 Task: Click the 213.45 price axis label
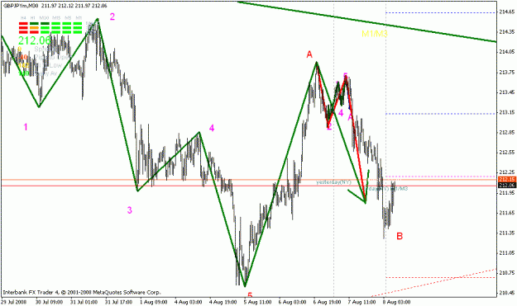point(507,92)
